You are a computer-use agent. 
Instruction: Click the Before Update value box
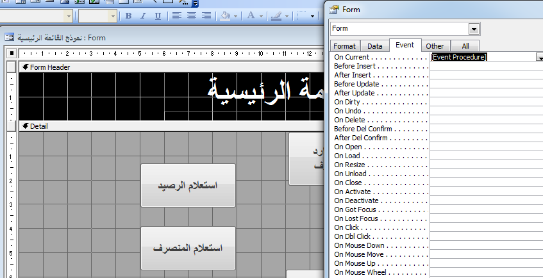click(x=486, y=84)
